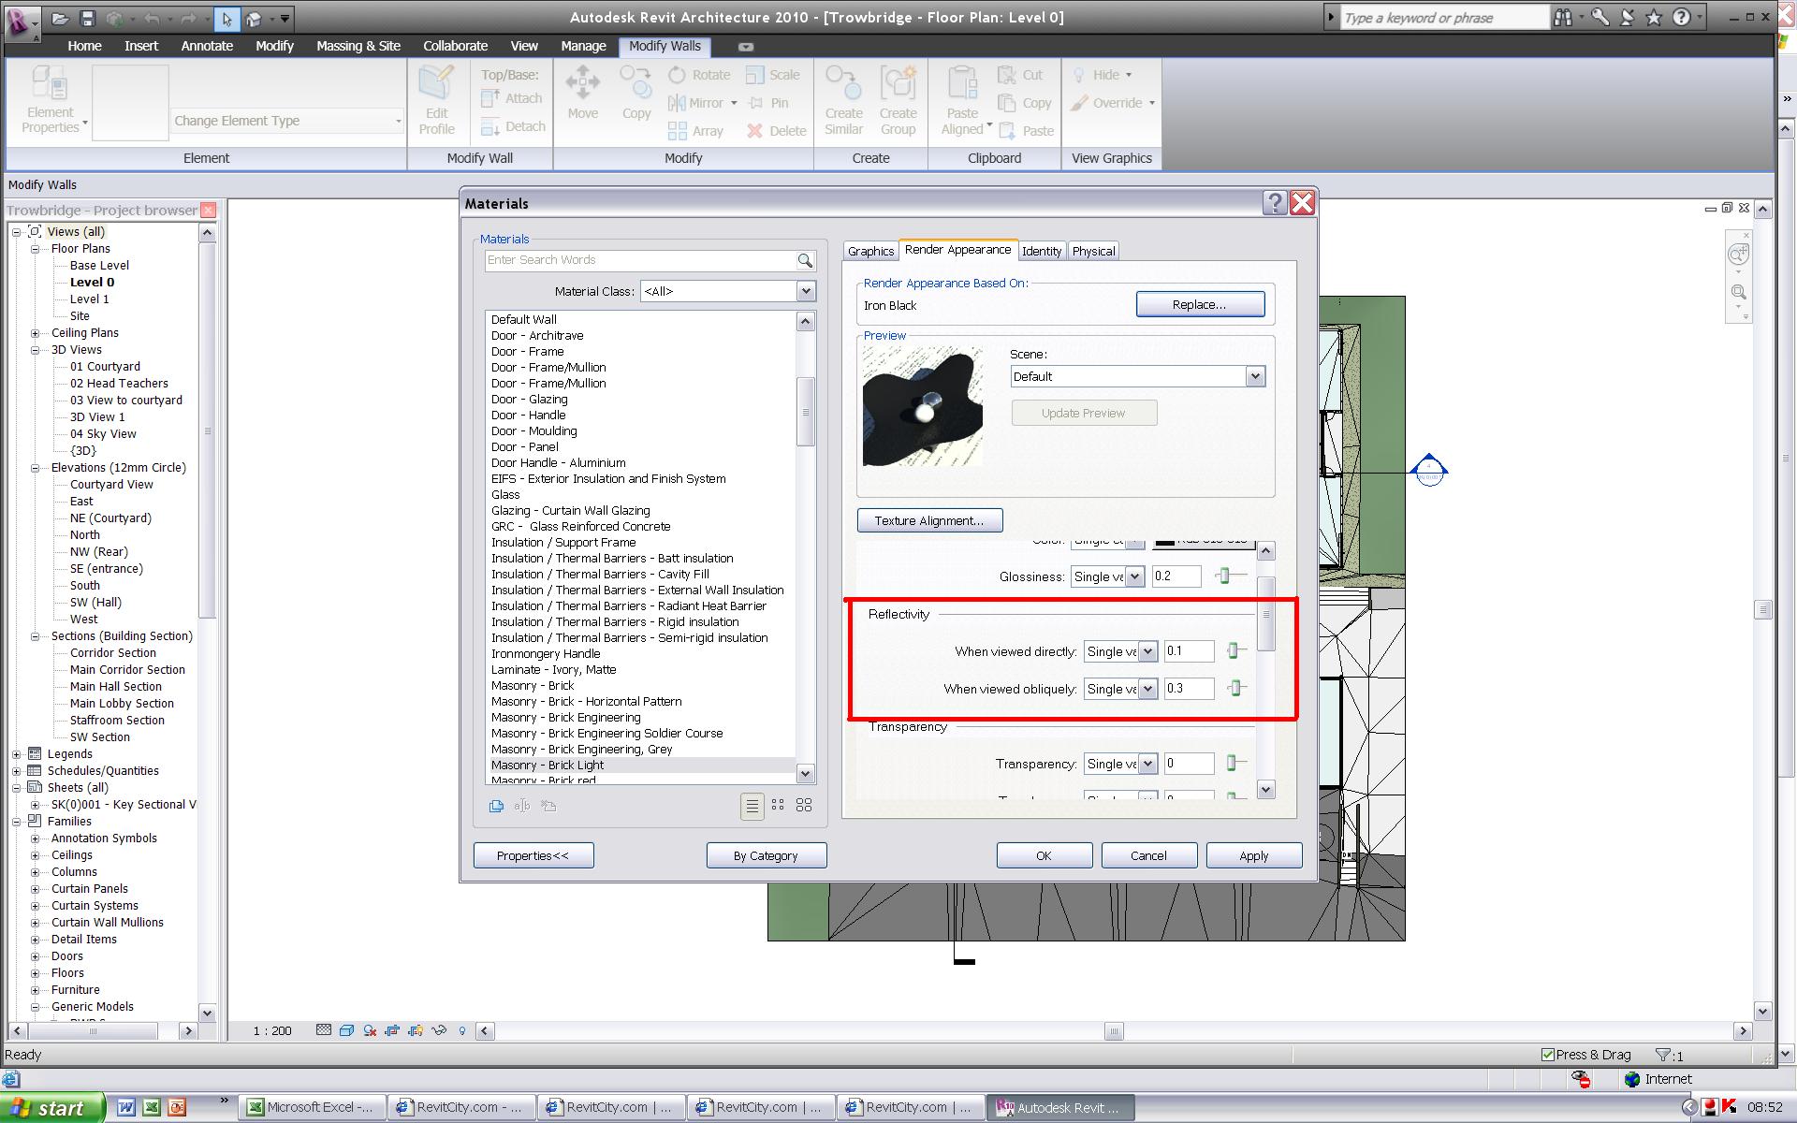Collapse the Floor Plans tree node
This screenshot has height=1123, width=1797.
[x=36, y=249]
